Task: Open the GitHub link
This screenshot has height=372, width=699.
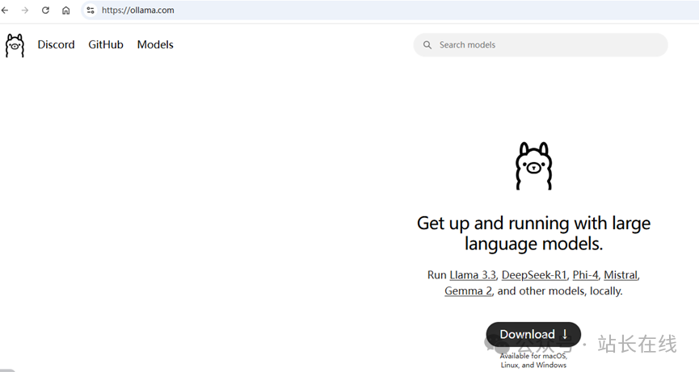Action: (x=106, y=44)
